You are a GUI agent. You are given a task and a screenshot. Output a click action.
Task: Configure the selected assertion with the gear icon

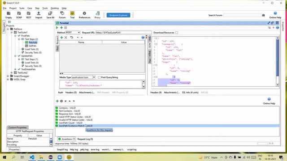(61, 101)
